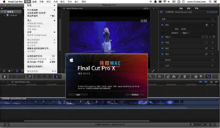
Task: Open the select tool arrow dropdown
Action: [x=58, y=77]
